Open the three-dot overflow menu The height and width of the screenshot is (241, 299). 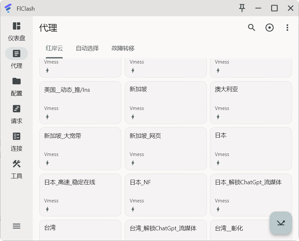click(287, 28)
